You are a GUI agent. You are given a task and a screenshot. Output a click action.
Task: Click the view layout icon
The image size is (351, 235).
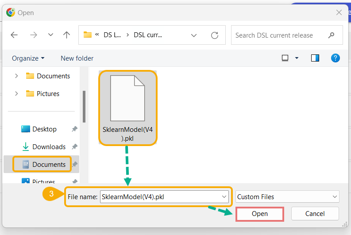(x=285, y=58)
